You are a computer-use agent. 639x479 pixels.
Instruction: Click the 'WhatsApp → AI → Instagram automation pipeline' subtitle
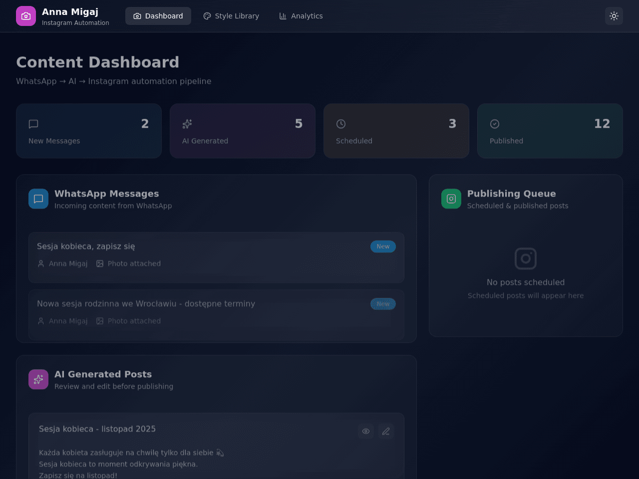114,81
